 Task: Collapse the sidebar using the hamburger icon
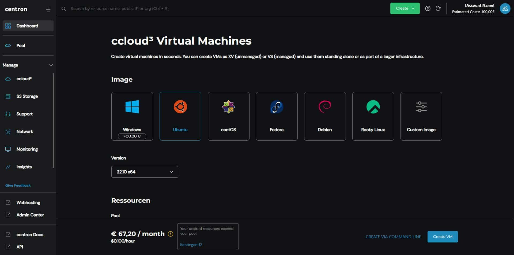48,10
